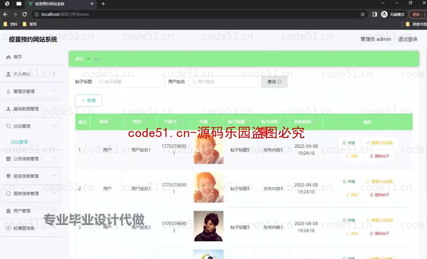Screen dimensions: 427x259
Task: Go to 首页 in the sidebar
Action: tap(18, 57)
